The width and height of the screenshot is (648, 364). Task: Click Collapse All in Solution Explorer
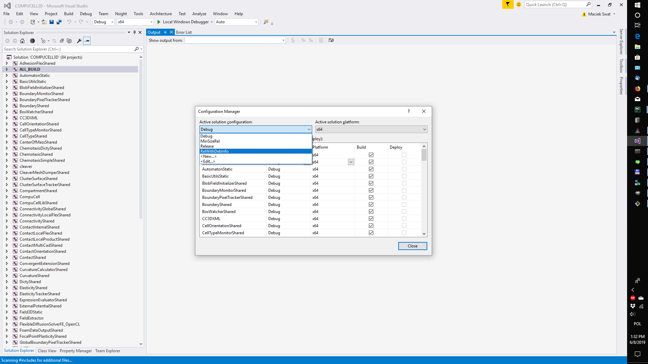click(62, 41)
